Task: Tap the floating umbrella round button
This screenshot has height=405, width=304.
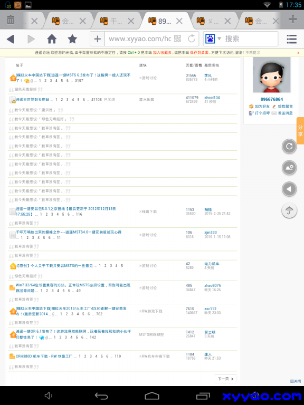Action: 289,211
